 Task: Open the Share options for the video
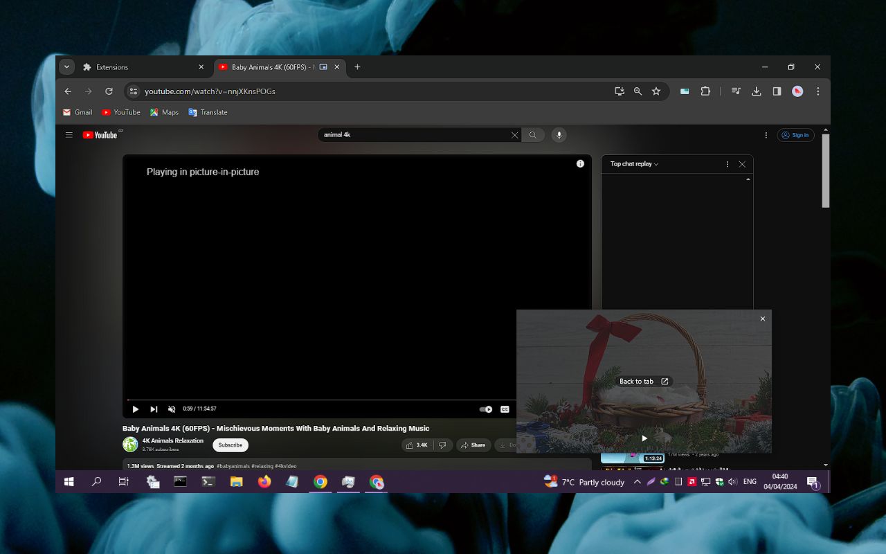click(x=473, y=445)
